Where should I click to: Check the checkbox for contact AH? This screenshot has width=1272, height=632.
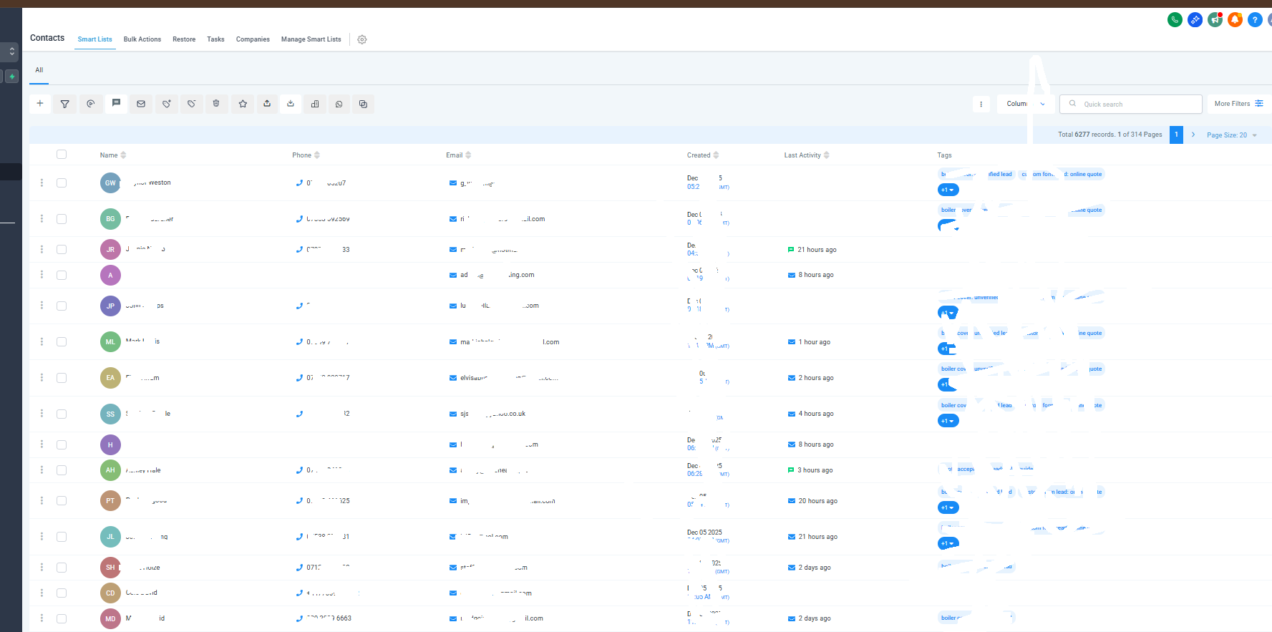tap(62, 470)
